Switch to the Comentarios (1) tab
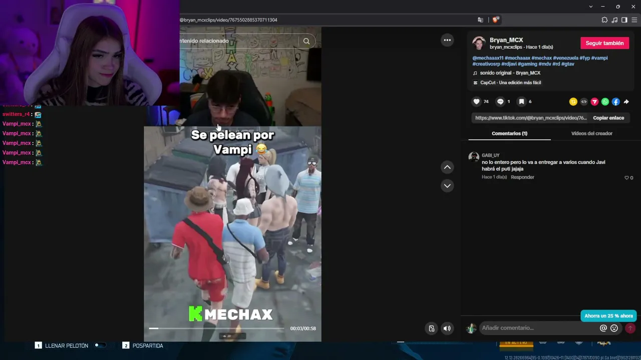 coord(509,133)
